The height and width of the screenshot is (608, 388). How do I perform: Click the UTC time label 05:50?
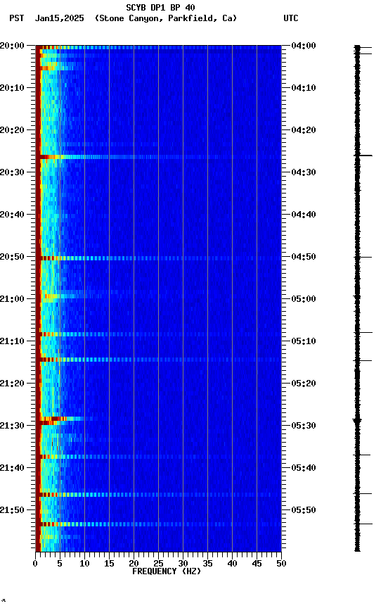304,510
